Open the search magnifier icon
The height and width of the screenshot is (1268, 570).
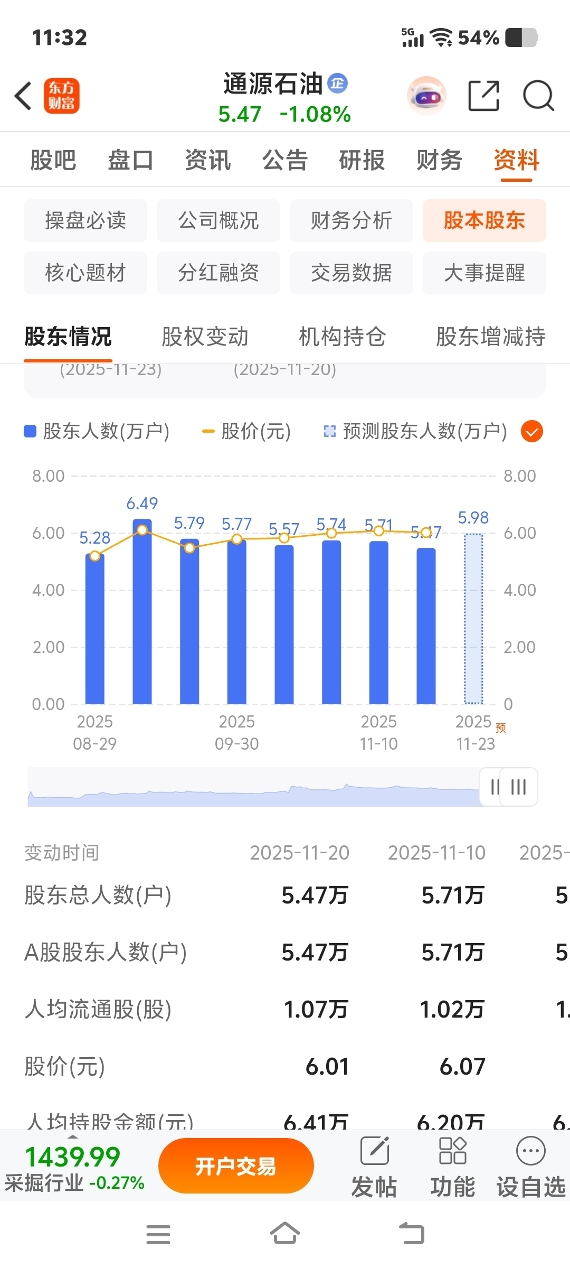(538, 96)
